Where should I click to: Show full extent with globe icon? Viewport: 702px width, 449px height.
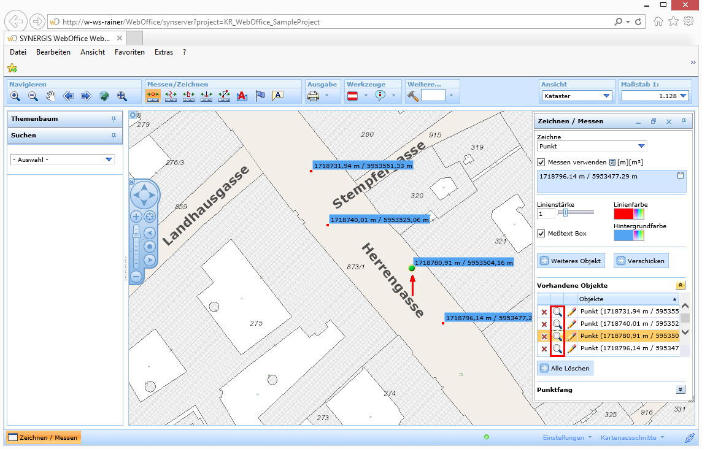click(x=104, y=96)
